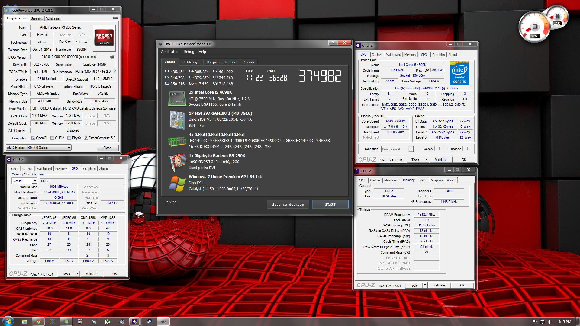Open the GPU-Z taskbar icon
The image size is (580, 326).
coord(66,321)
